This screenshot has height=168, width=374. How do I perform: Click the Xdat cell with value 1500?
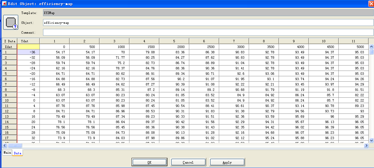pos(144,47)
